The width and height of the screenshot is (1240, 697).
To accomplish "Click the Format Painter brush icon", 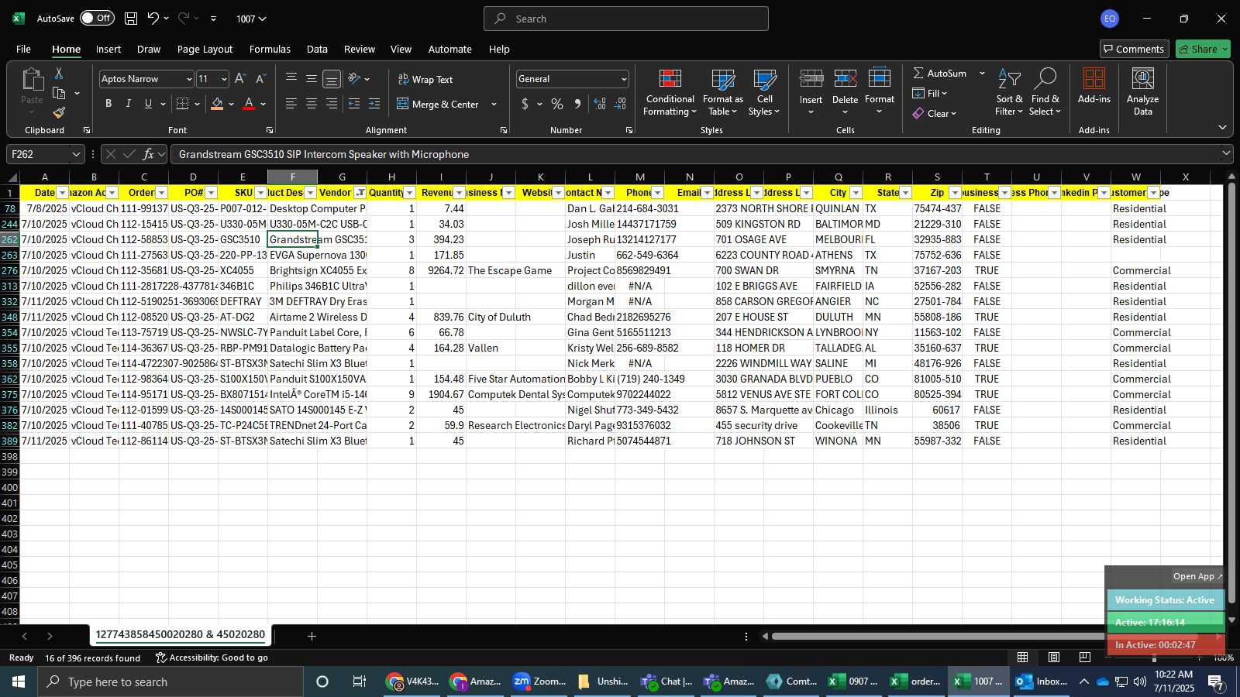I will [59, 112].
